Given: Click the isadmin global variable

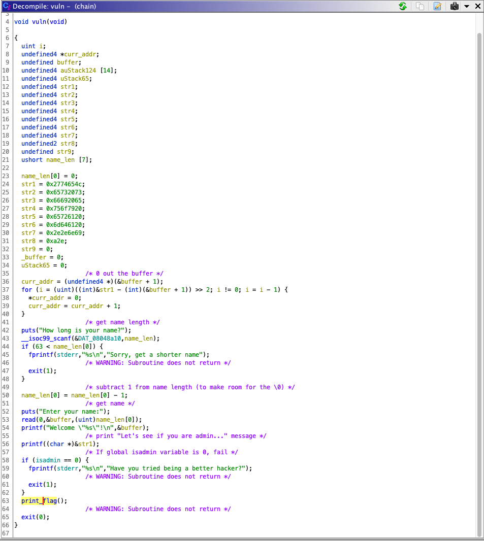Looking at the screenshot, I should point(48,460).
